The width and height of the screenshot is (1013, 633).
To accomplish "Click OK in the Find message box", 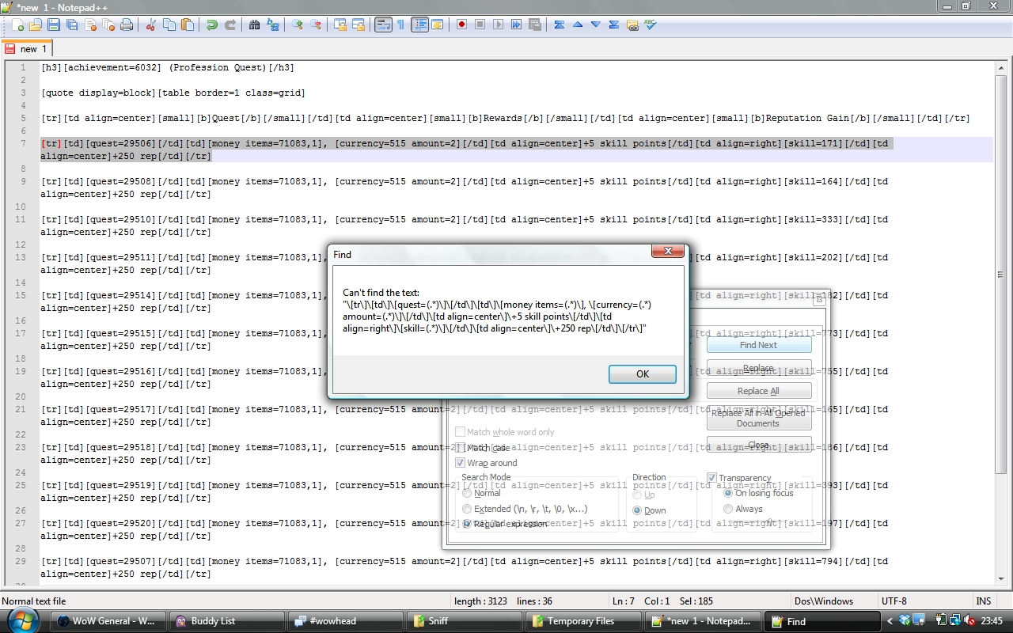I will [x=642, y=374].
